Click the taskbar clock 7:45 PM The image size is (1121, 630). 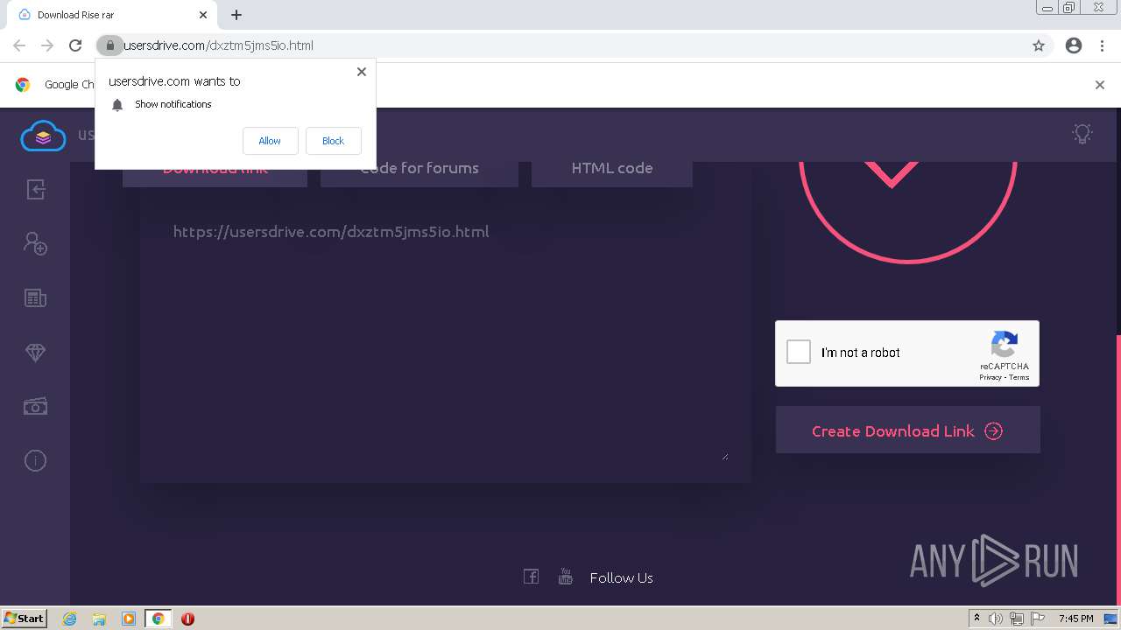pos(1076,619)
